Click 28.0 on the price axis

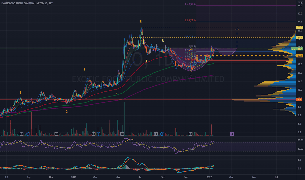click(x=300, y=22)
